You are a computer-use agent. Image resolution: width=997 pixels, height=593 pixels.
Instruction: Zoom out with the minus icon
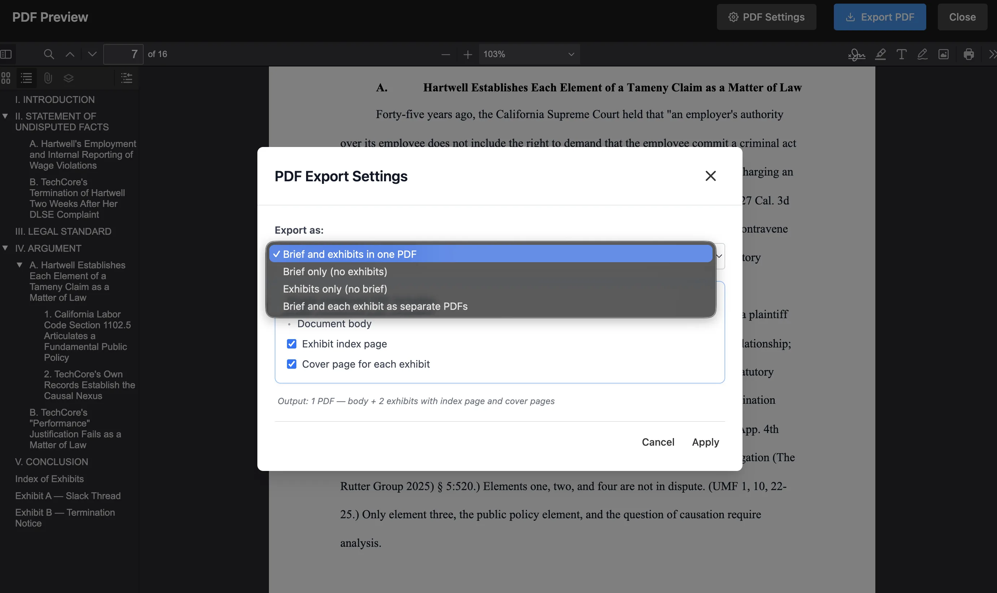[x=445, y=54]
